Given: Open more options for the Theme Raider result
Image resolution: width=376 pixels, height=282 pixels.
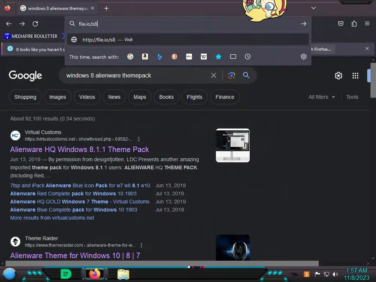Looking at the screenshot, I should (x=141, y=245).
